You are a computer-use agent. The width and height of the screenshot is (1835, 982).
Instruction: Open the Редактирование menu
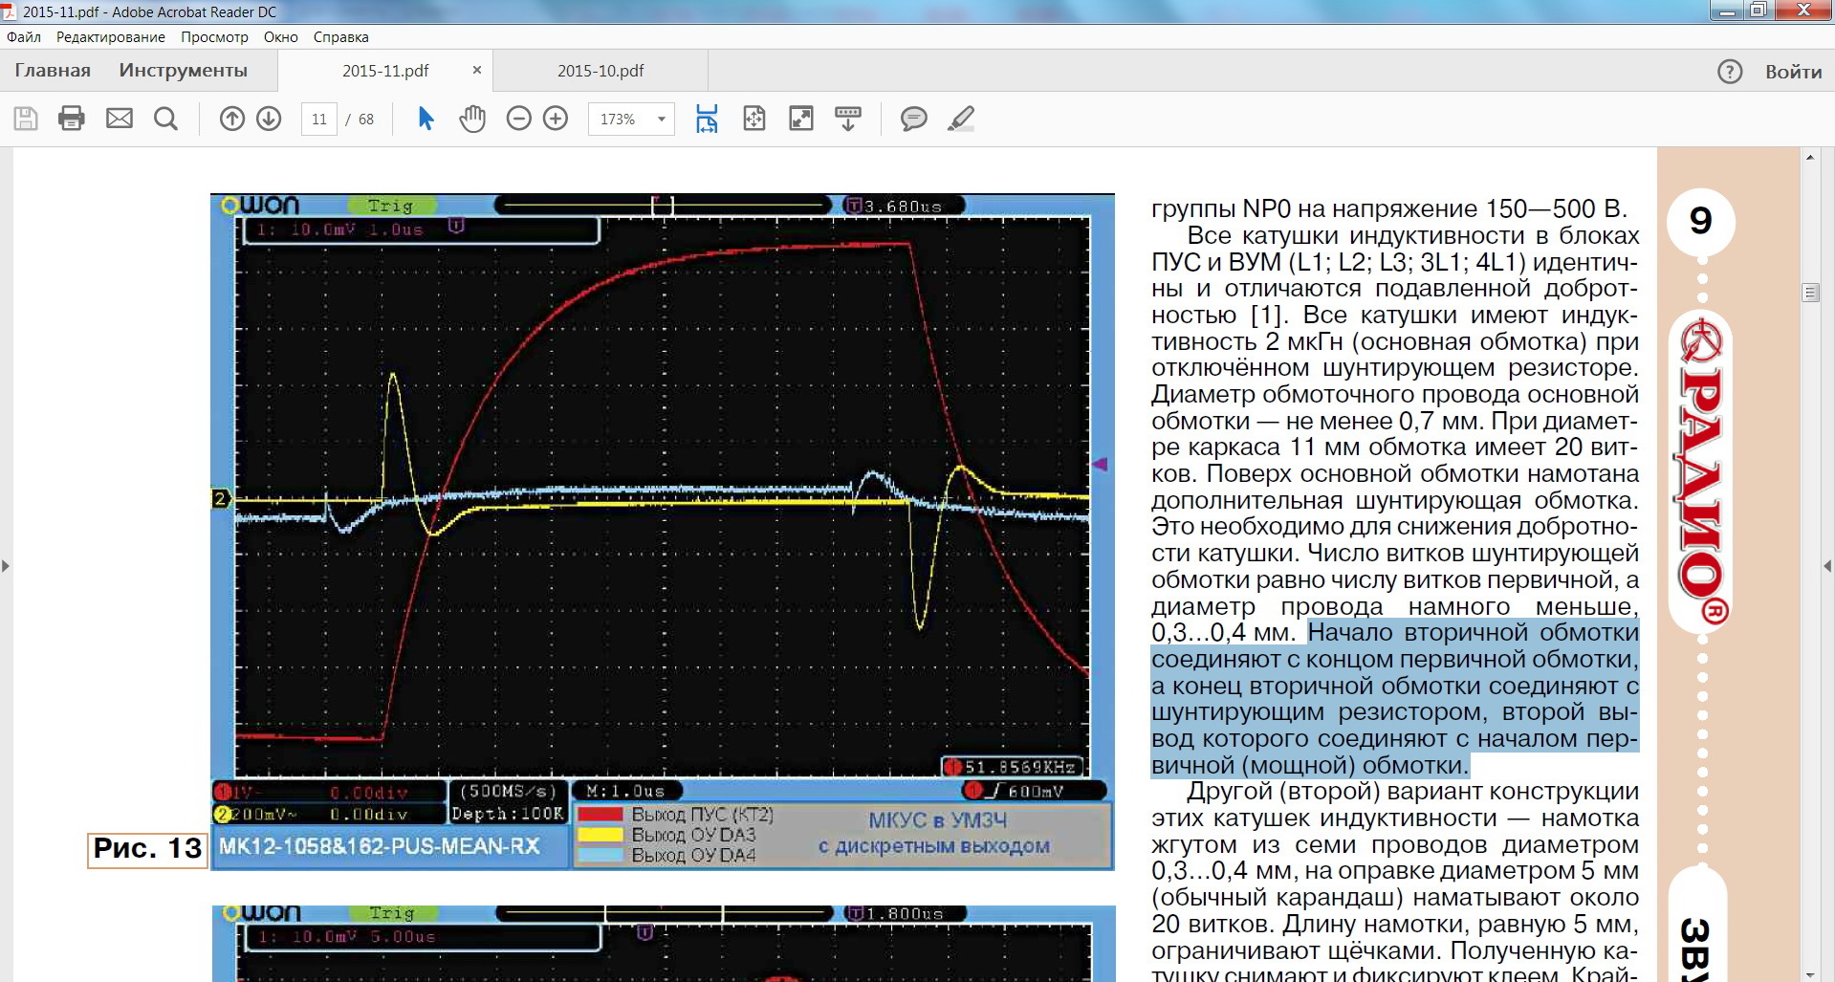pos(111,37)
